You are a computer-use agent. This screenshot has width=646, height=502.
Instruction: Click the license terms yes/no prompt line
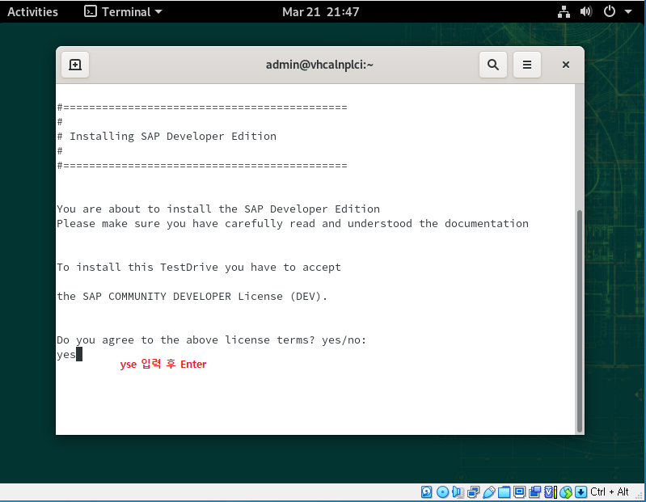click(x=211, y=340)
